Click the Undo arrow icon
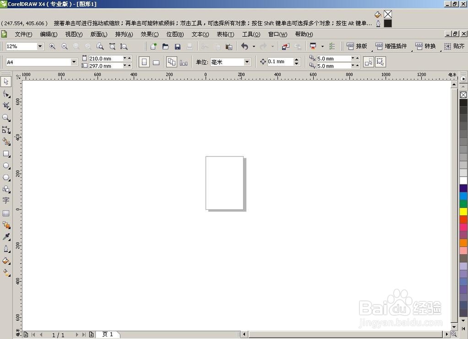Screen dimensions: 468x339 coord(245,46)
